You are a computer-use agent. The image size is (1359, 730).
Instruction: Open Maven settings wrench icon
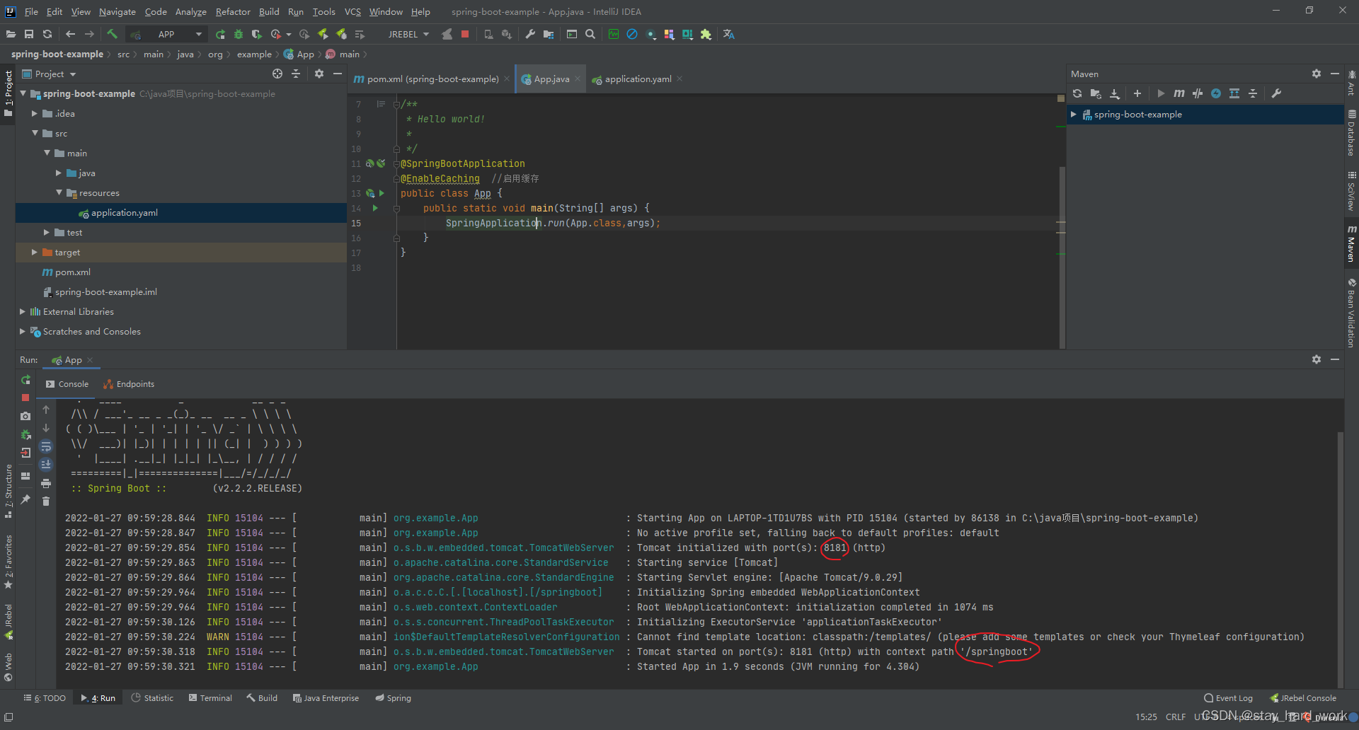coord(1277,93)
